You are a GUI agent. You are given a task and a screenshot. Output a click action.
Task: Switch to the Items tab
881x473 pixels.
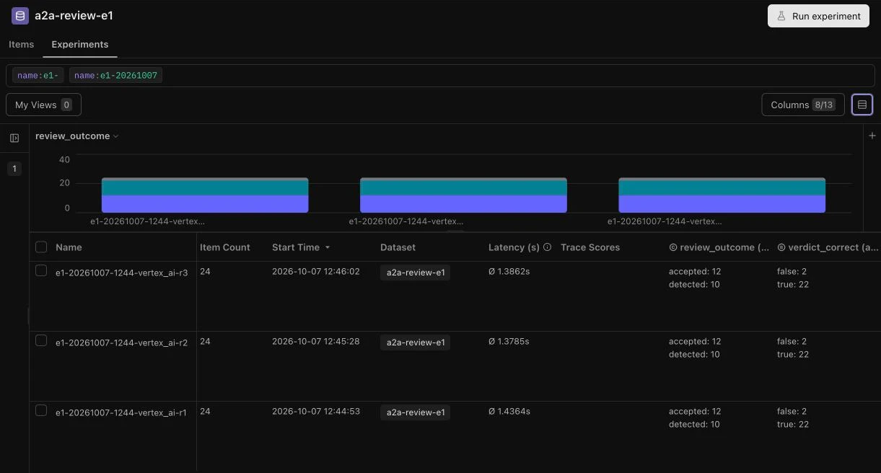[21, 44]
